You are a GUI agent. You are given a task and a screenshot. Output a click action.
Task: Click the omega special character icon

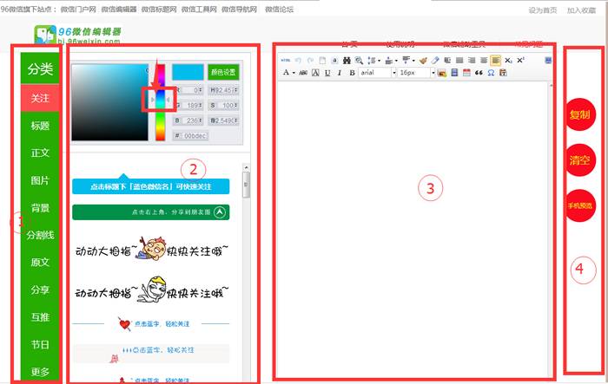491,73
